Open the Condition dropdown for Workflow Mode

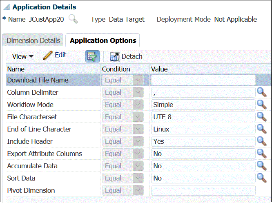139,105
